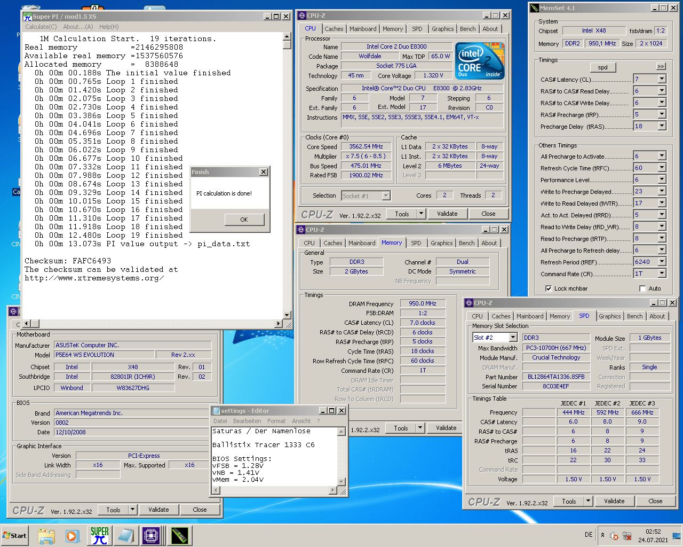Open Slot #2 memory slot dropdown
Image resolution: width=683 pixels, height=547 pixels.
click(x=513, y=338)
